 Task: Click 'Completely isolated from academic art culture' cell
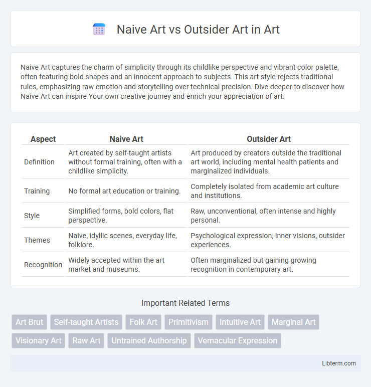click(269, 191)
